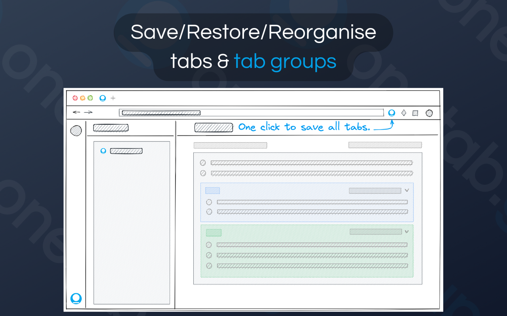Screen dimensions: 507x316
Task: Click the orange window minimize dot
Action: [82, 98]
